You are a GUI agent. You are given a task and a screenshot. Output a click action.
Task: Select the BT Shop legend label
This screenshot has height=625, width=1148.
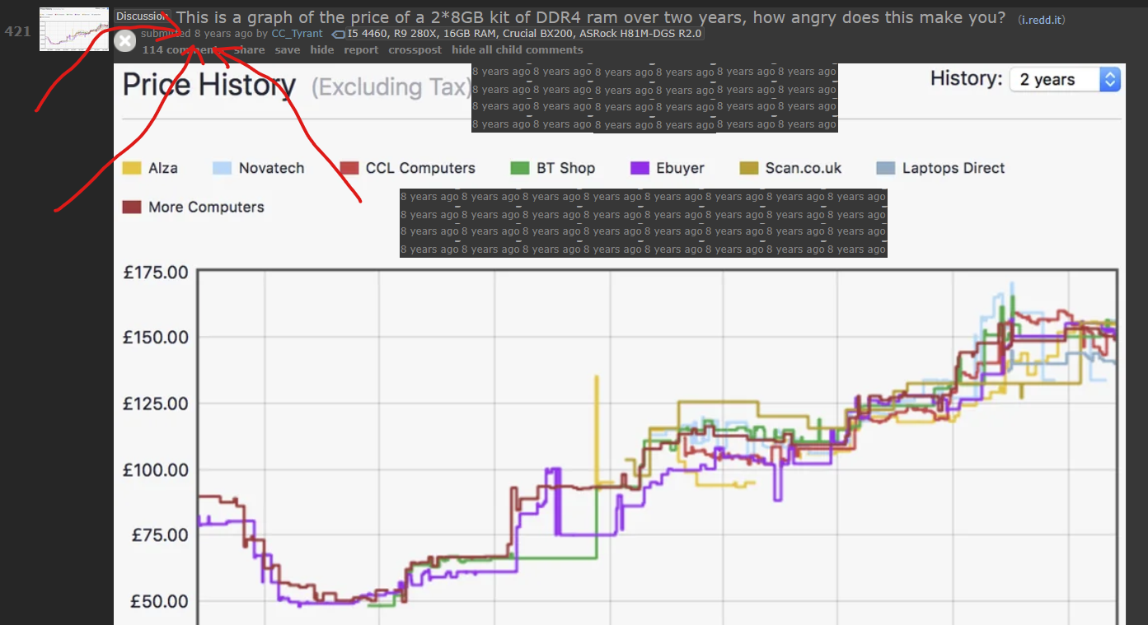click(x=565, y=168)
